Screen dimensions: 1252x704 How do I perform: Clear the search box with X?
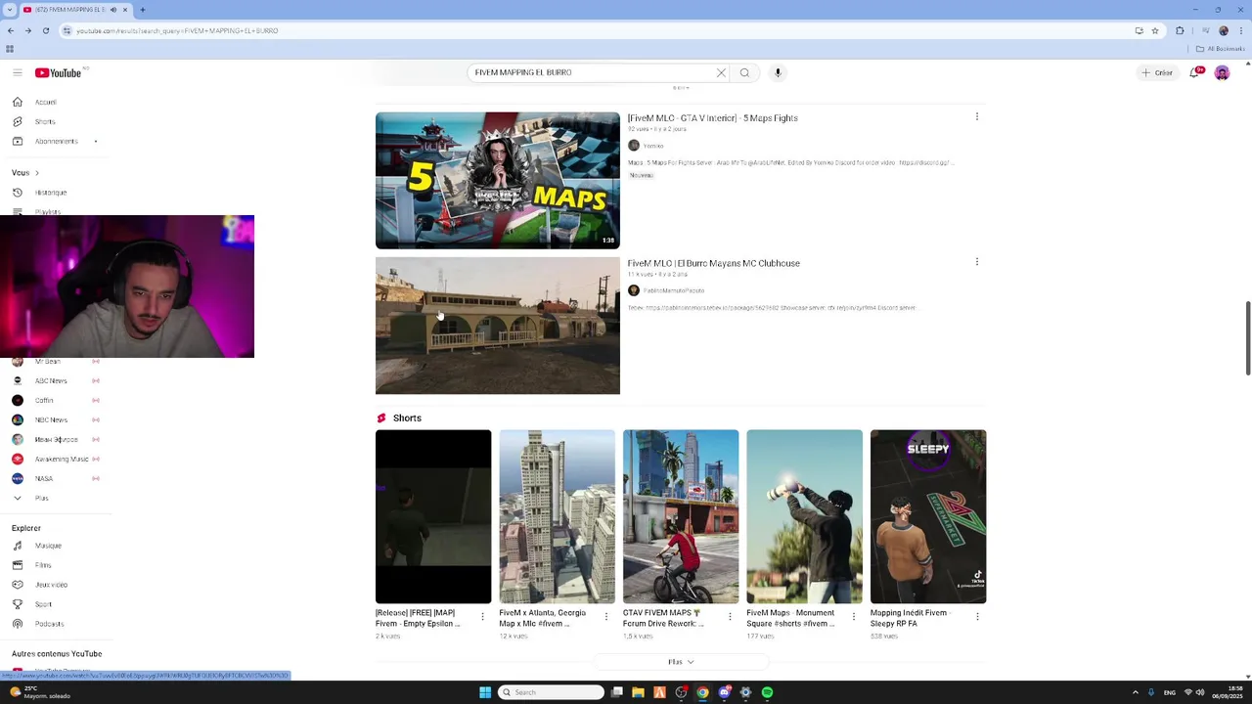tap(721, 72)
